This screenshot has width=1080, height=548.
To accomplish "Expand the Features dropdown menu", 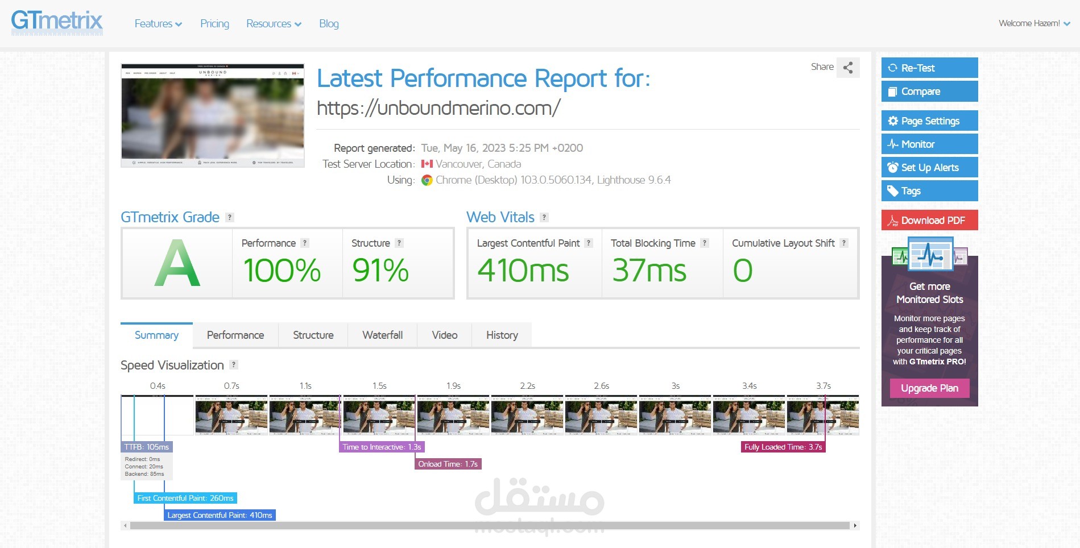I will [x=158, y=23].
